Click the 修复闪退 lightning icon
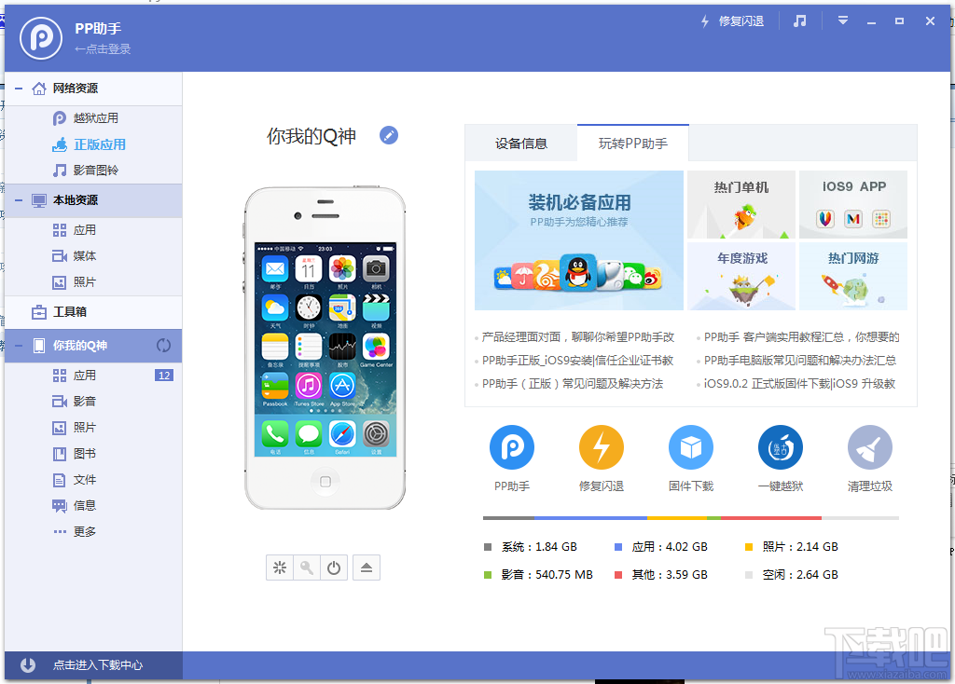Image resolution: width=955 pixels, height=684 pixels. (602, 447)
